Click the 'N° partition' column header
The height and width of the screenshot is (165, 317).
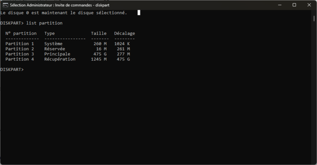point(21,33)
